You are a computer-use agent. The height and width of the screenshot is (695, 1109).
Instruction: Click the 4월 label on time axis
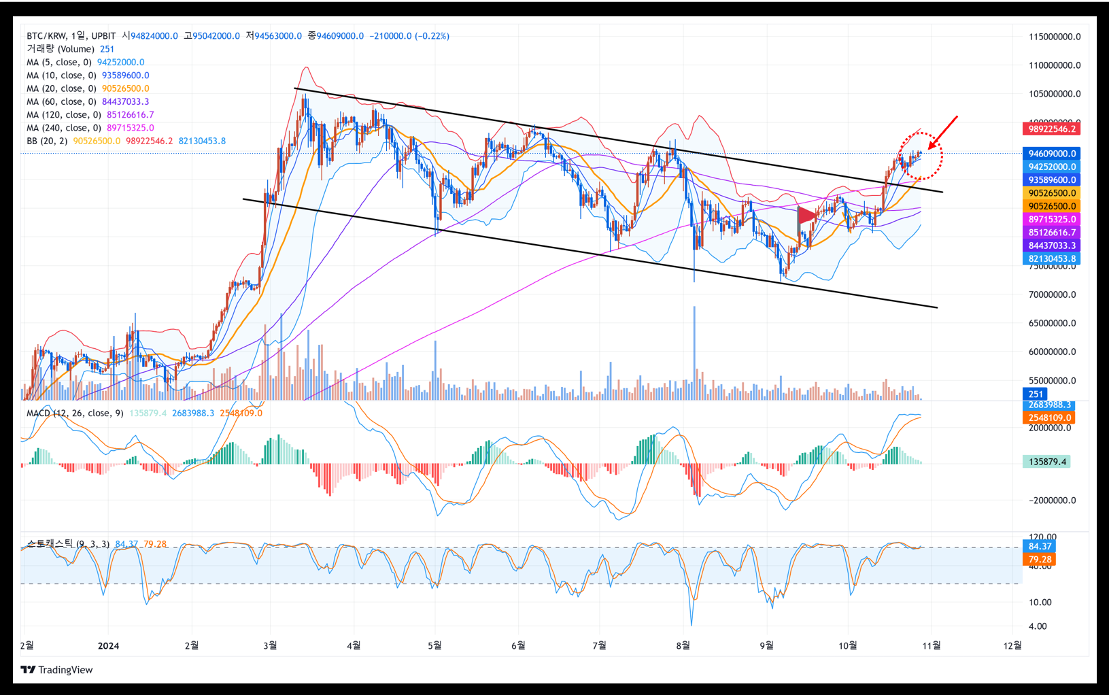tap(354, 645)
